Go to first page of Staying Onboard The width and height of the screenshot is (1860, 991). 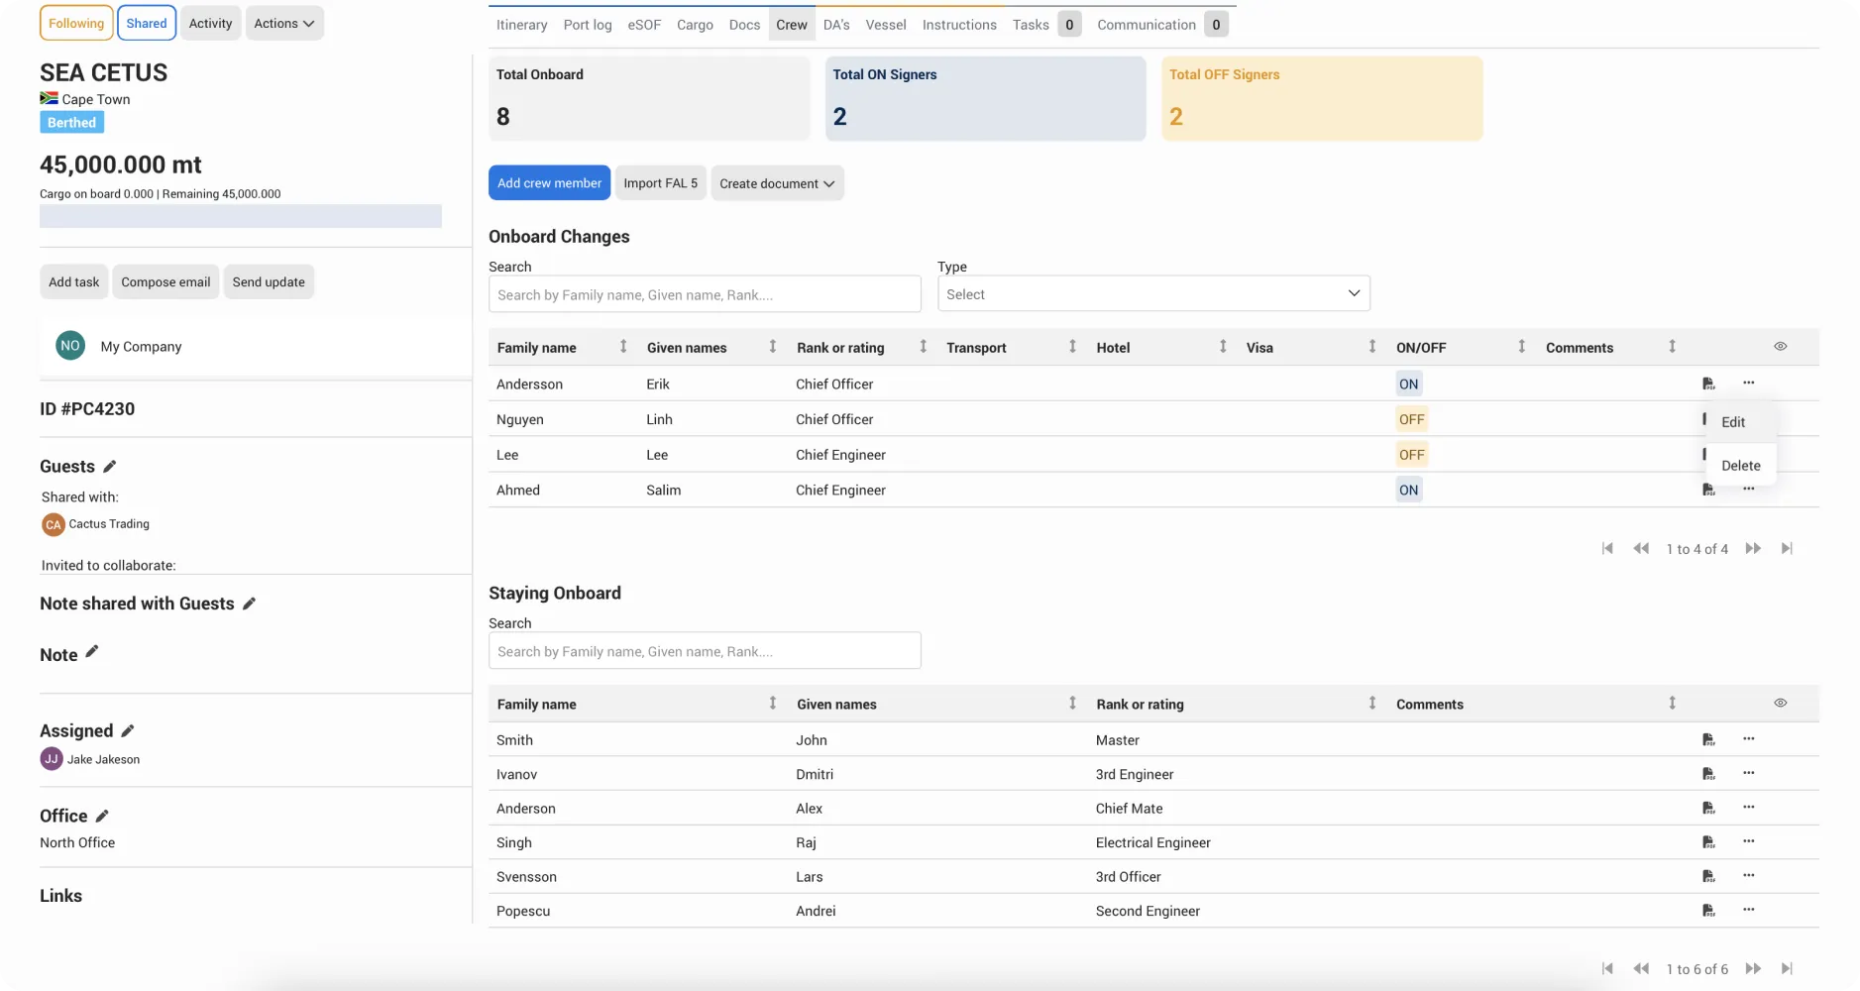(1607, 968)
